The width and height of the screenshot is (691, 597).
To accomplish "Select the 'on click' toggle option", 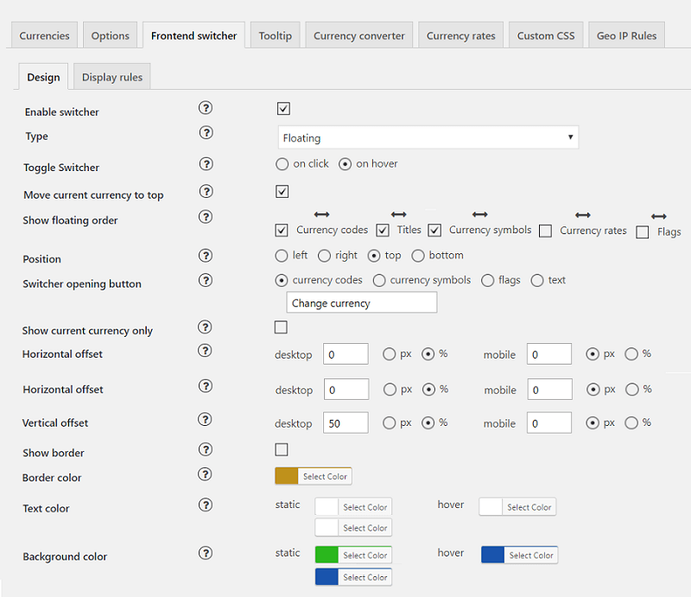I will tap(282, 164).
